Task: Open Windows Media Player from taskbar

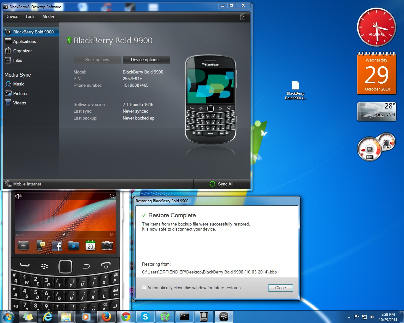Action: point(86,317)
